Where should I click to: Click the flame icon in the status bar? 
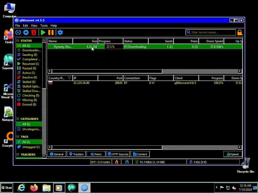click(x=116, y=162)
